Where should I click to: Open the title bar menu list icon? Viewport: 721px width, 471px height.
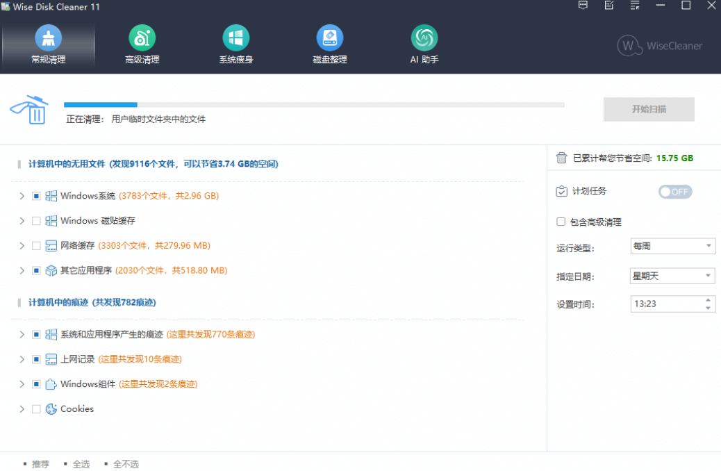coord(635,6)
